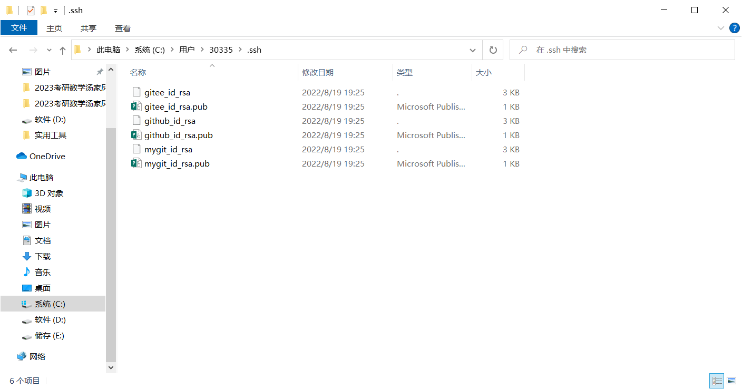Viewport: 742px width, 389px height.
Task: Select file name github_id_rsa.pub
Action: 179,135
